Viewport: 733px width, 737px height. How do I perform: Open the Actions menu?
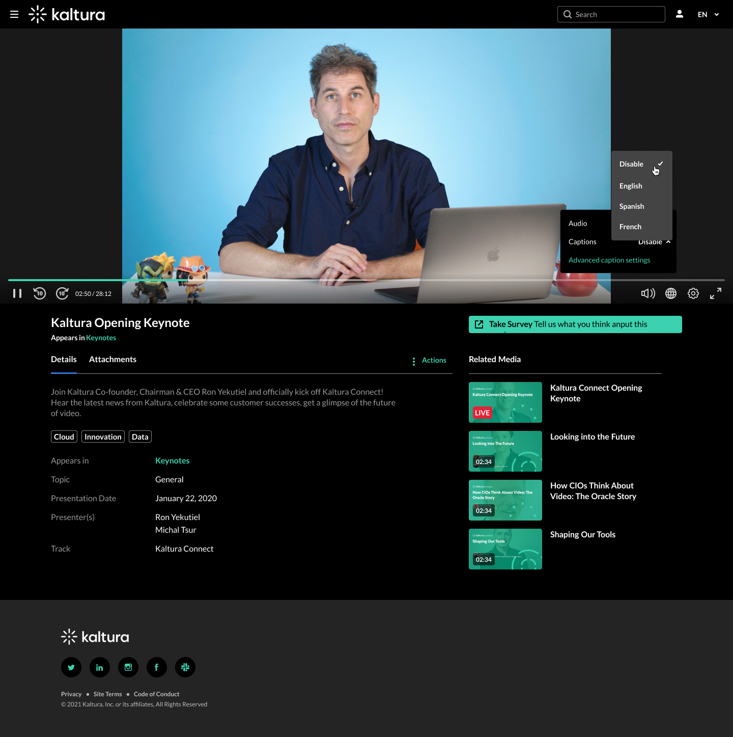429,360
